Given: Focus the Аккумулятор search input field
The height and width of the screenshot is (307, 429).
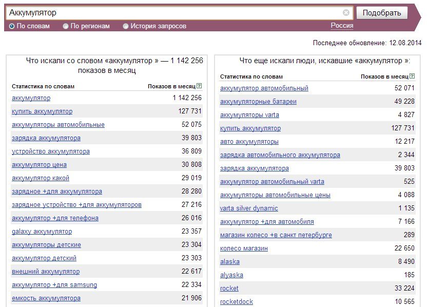Looking at the screenshot, I should coord(175,13).
